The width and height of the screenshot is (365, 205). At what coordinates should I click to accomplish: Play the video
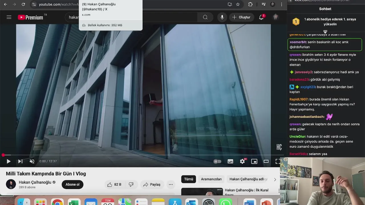click(8, 161)
